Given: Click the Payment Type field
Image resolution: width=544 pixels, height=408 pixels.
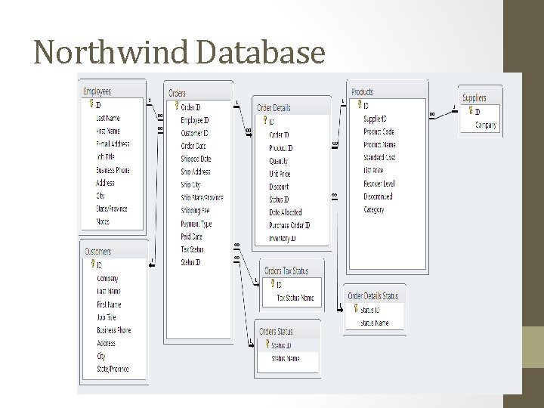Looking at the screenshot, I should coord(196,224).
